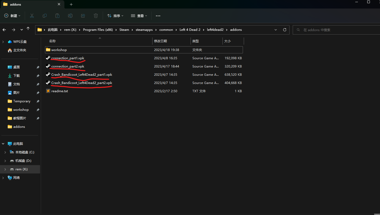
Task: Open a new tab with plus button
Action: [x=71, y=5]
